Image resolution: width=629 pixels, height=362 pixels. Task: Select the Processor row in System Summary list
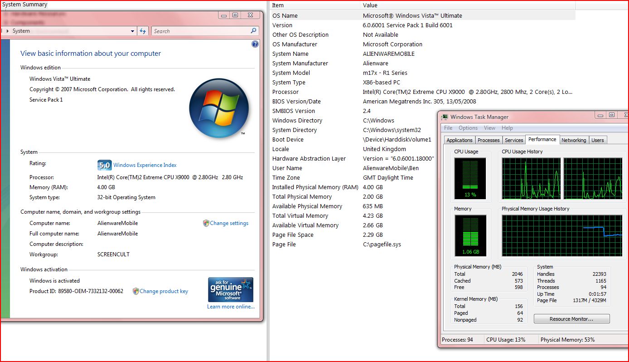(423, 92)
